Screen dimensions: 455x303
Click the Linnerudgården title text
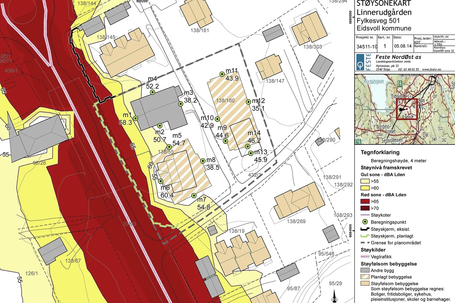click(384, 12)
